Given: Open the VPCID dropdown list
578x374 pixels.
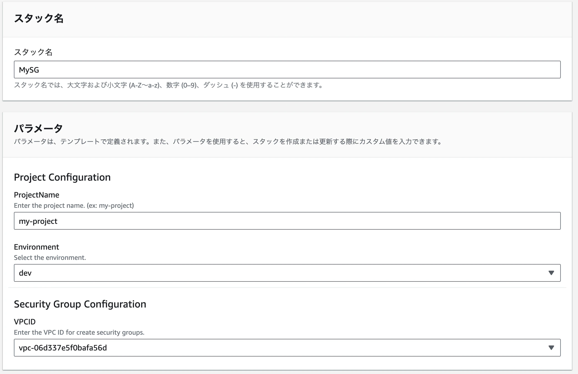Looking at the screenshot, I should [x=287, y=348].
